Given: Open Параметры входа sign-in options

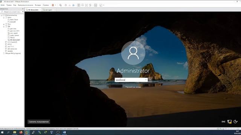Looking at the screenshot, I should click(133, 87).
